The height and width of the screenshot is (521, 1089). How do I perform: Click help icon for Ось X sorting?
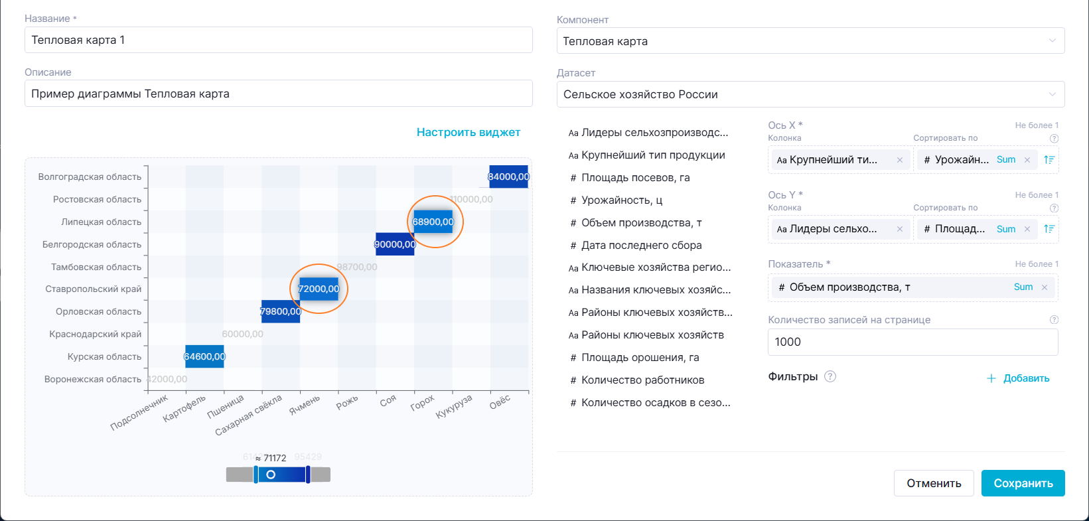(x=1054, y=139)
